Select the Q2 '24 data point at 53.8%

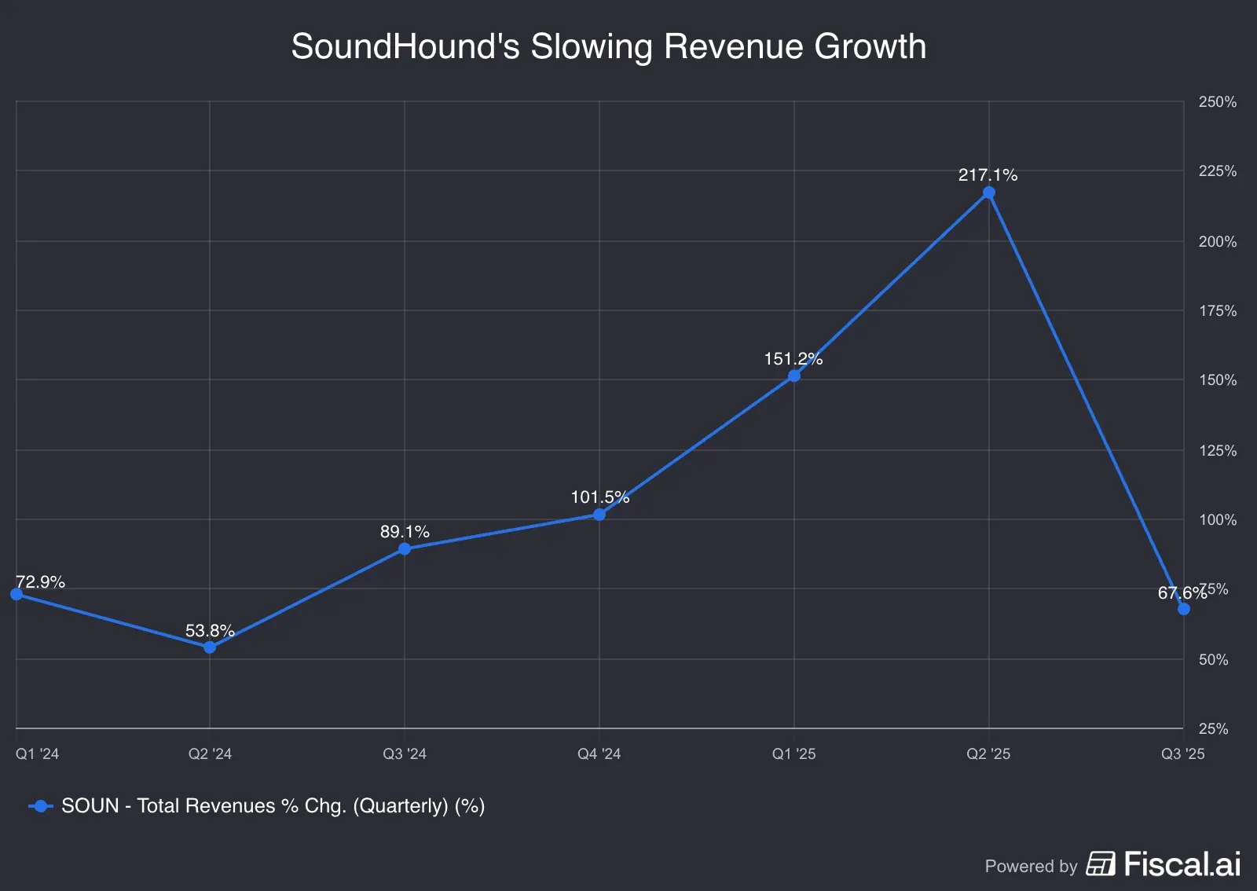click(x=209, y=647)
